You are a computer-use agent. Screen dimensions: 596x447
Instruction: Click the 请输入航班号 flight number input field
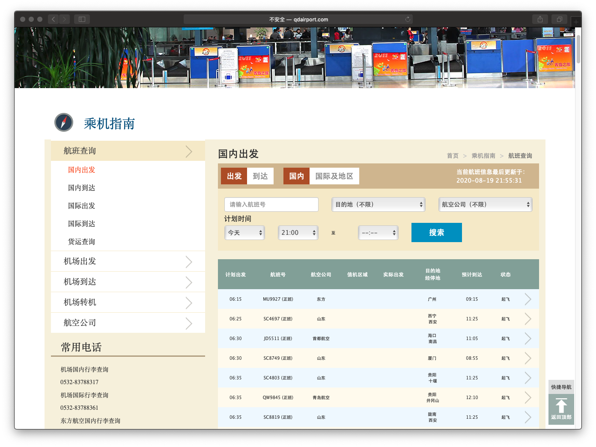coord(271,204)
